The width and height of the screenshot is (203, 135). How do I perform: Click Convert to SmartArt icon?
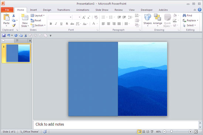137,25
